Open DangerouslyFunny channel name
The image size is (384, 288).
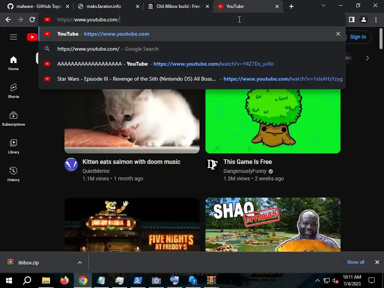[245, 171]
